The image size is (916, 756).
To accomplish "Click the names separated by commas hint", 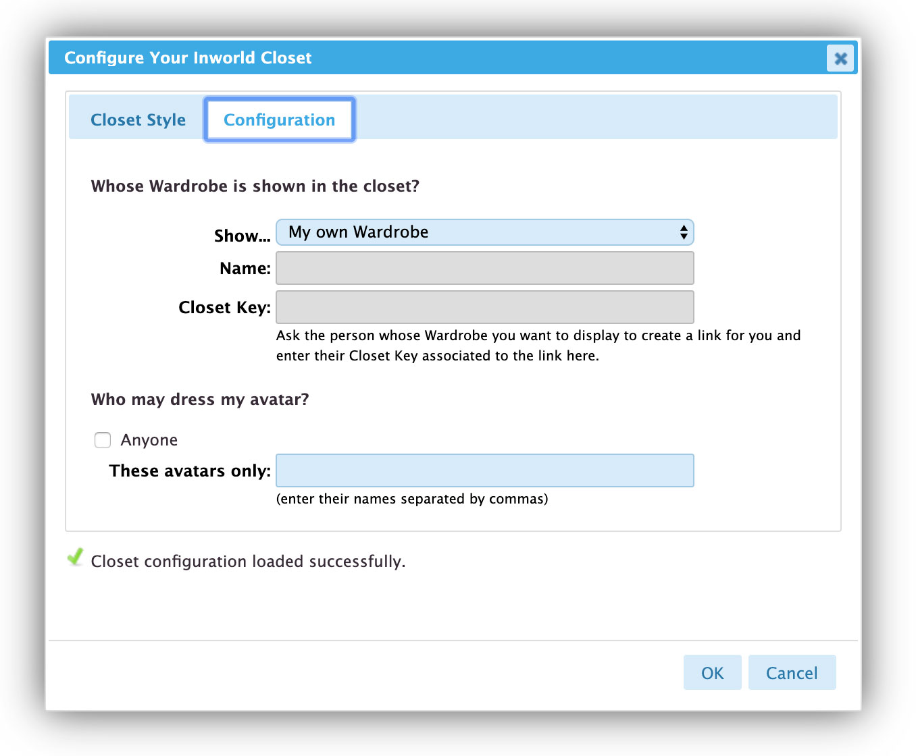I will click(x=411, y=499).
